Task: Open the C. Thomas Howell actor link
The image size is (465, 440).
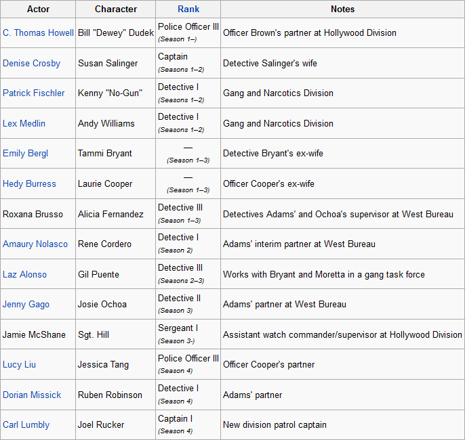Action: [x=38, y=33]
